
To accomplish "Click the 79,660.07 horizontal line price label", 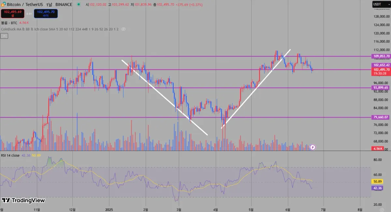I will click(x=381, y=117).
